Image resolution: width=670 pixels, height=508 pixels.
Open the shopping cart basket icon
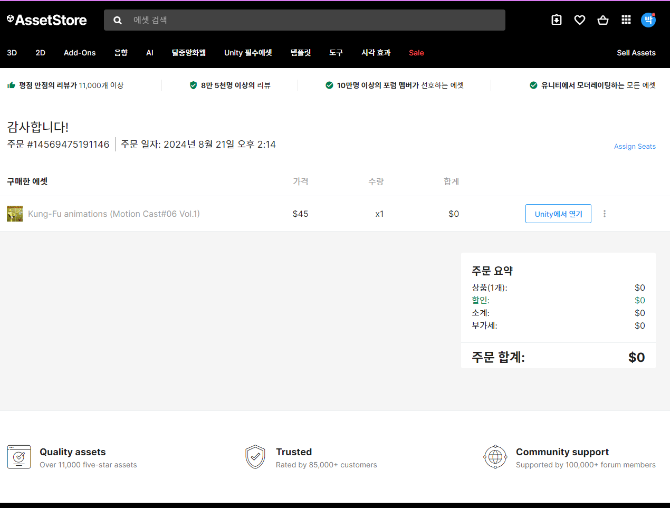(x=603, y=20)
